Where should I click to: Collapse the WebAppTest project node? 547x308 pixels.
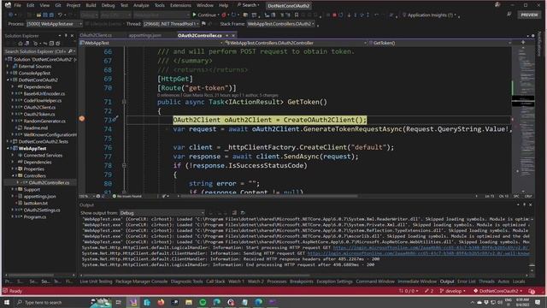tap(8, 148)
